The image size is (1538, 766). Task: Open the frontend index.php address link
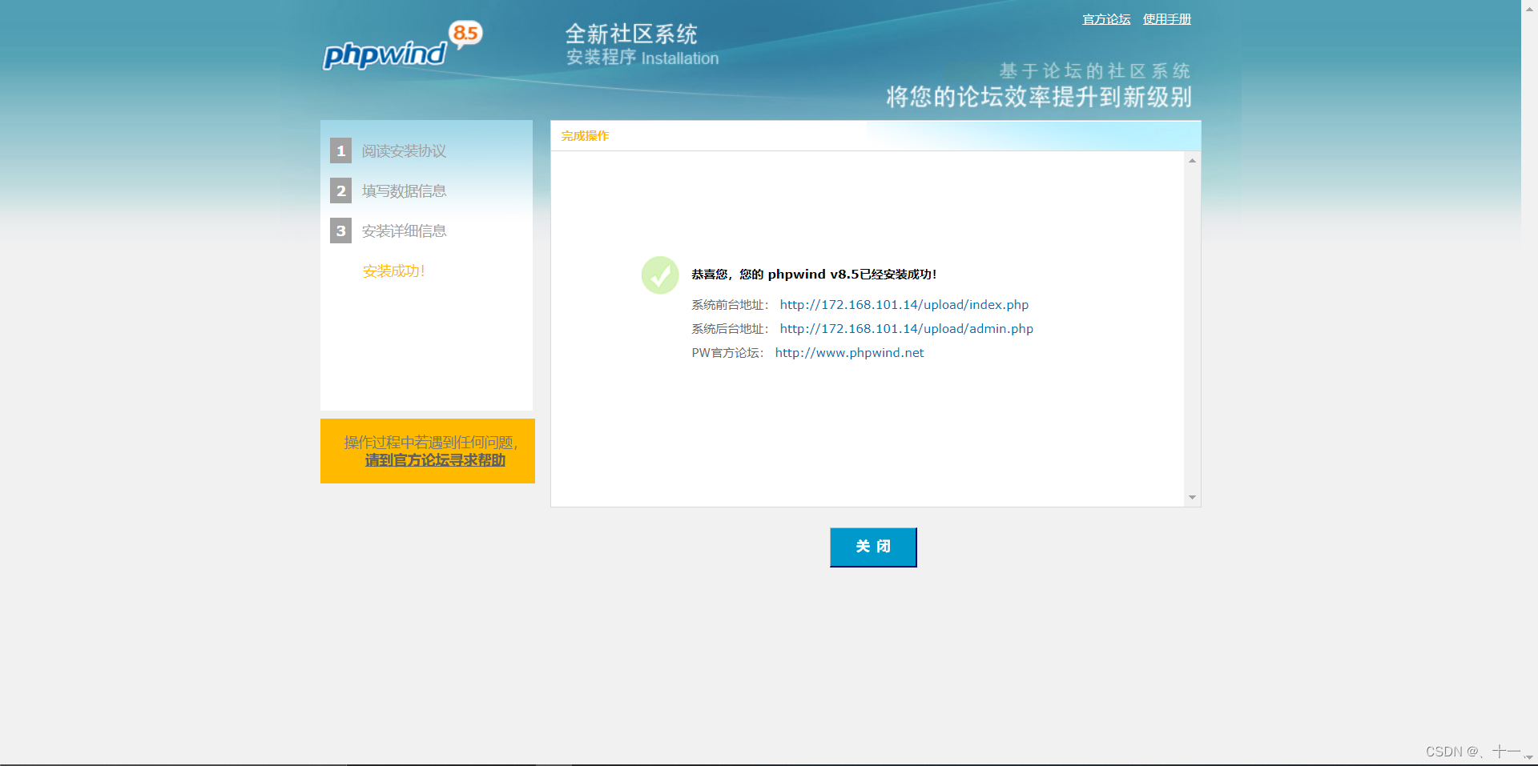click(x=904, y=305)
